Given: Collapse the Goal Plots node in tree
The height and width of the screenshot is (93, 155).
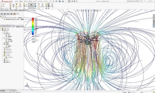Looking at the screenshot, I should click(3, 56).
